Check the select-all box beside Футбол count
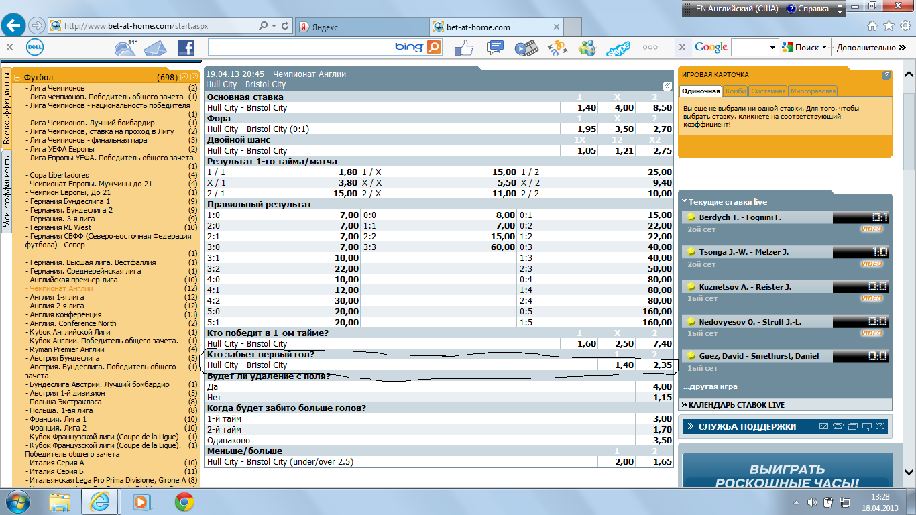The height and width of the screenshot is (515, 916). (x=184, y=77)
